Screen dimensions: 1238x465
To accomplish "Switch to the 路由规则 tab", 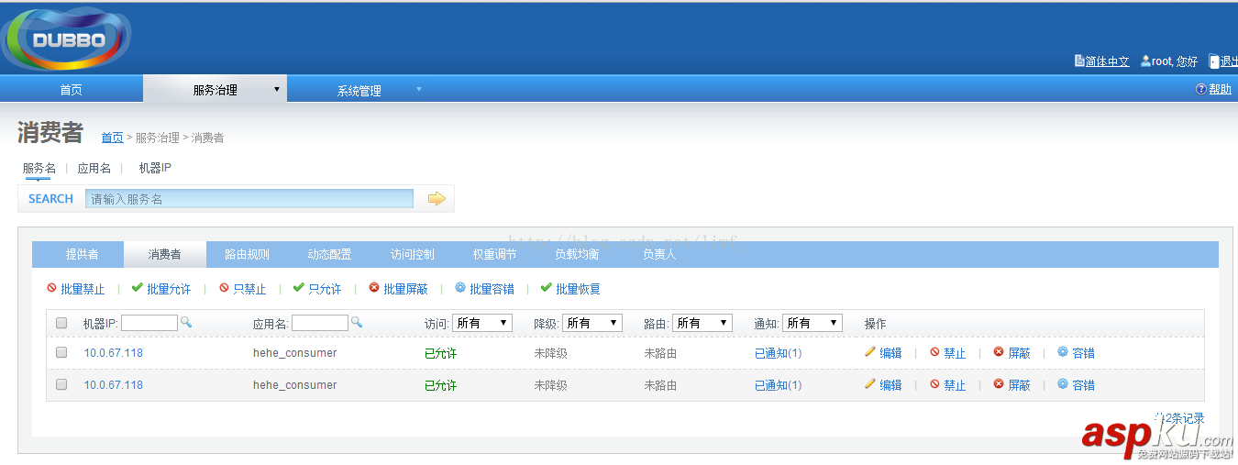I will pyautogui.click(x=247, y=254).
